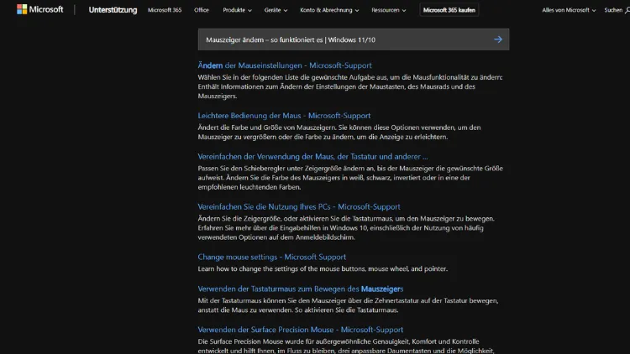This screenshot has height=354, width=630.
Task: Click the Suchen text label
Action: pyautogui.click(x=612, y=10)
